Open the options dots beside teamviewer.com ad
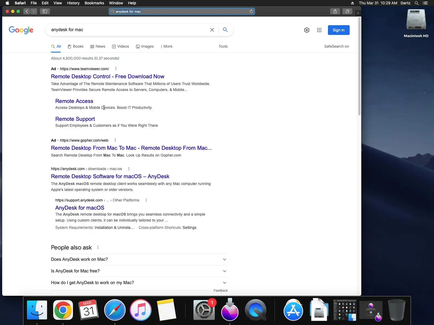The image size is (434, 325). click(116, 69)
